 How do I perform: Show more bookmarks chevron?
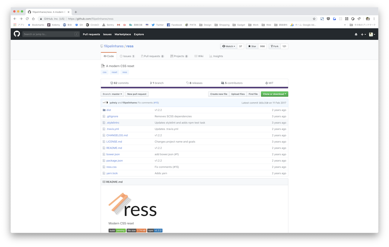tap(345, 25)
